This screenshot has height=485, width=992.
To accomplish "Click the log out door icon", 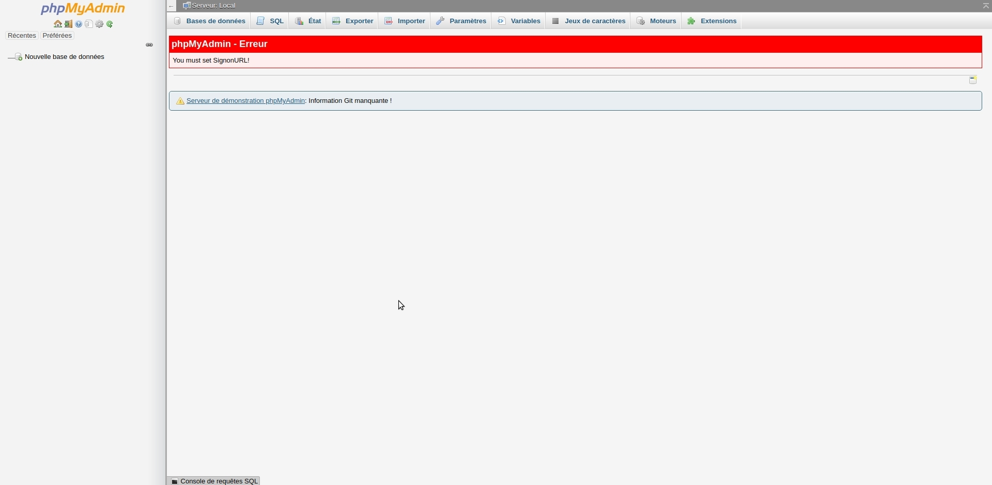I will pos(68,24).
